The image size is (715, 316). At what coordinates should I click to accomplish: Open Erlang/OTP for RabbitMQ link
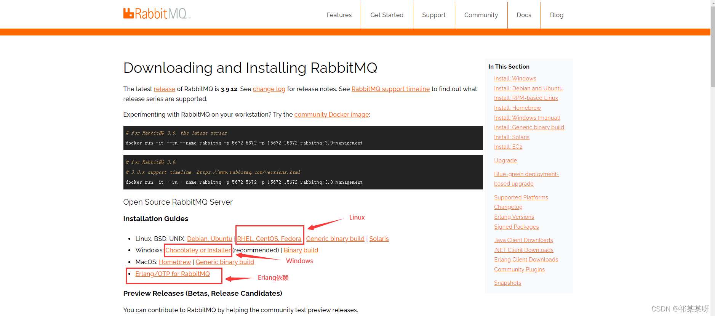173,274
